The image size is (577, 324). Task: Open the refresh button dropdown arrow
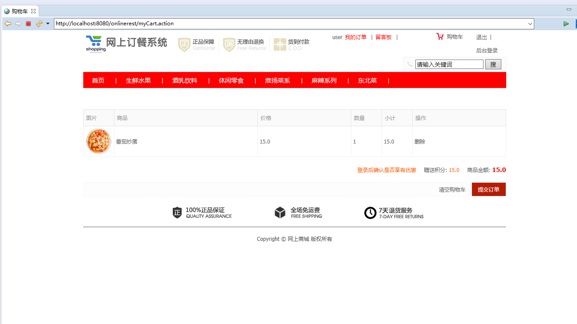click(47, 24)
